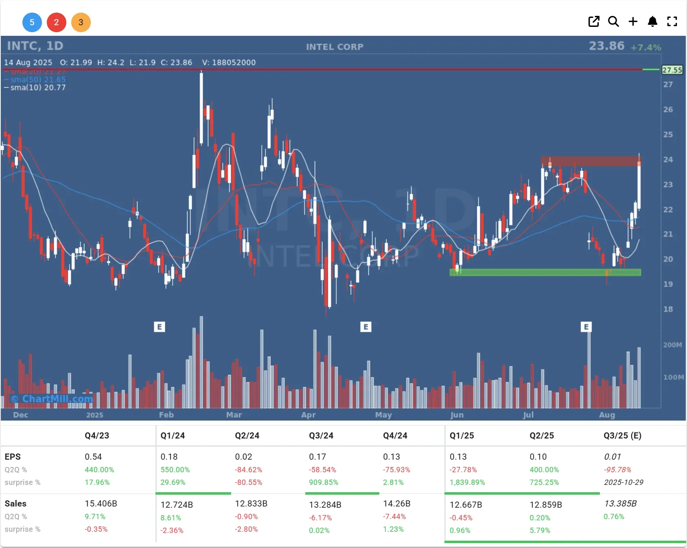
Task: Click the late July earnings E marker
Action: (x=586, y=327)
